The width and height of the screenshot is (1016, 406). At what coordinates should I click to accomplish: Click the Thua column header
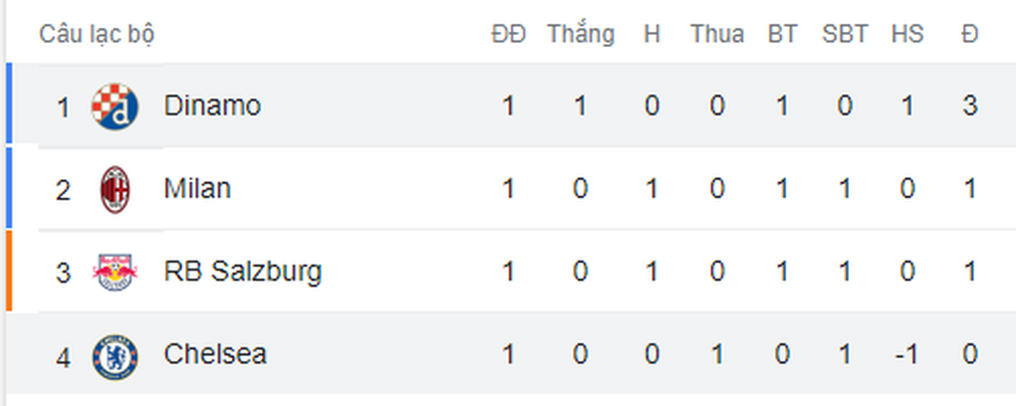pyautogui.click(x=716, y=34)
